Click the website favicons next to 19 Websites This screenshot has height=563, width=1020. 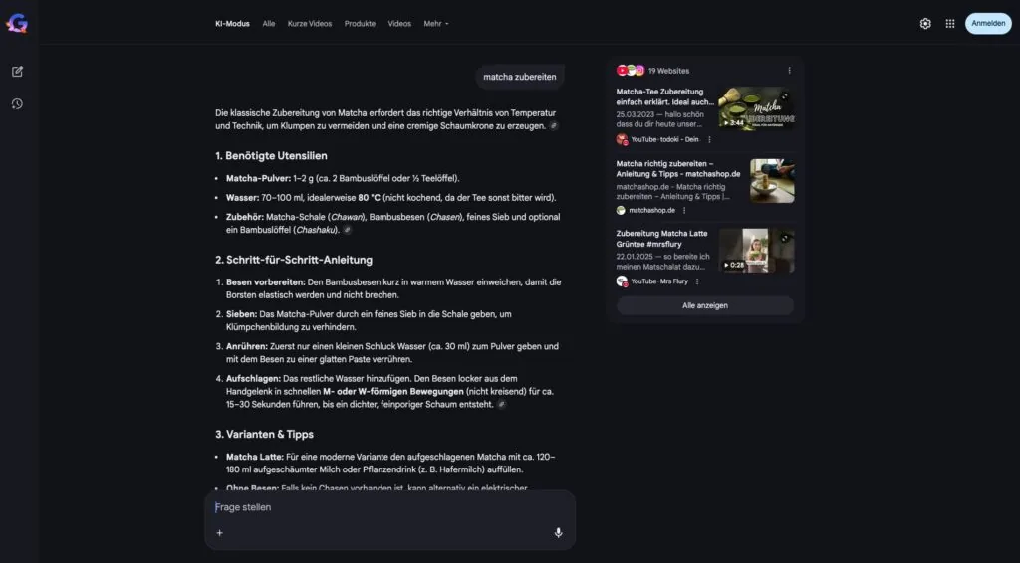pos(631,71)
